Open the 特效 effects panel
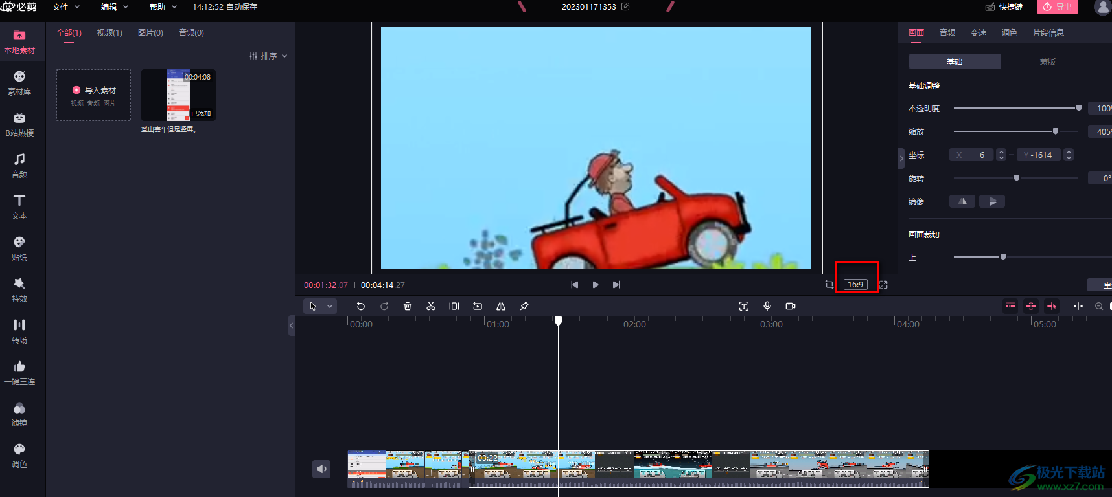The height and width of the screenshot is (497, 1112). pos(19,291)
